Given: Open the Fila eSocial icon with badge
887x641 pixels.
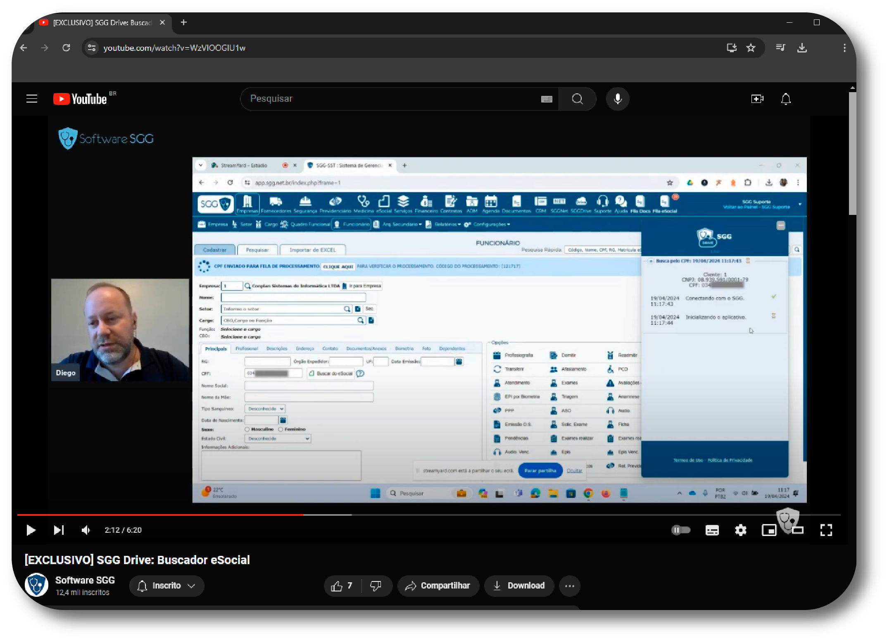Looking at the screenshot, I should [x=665, y=204].
